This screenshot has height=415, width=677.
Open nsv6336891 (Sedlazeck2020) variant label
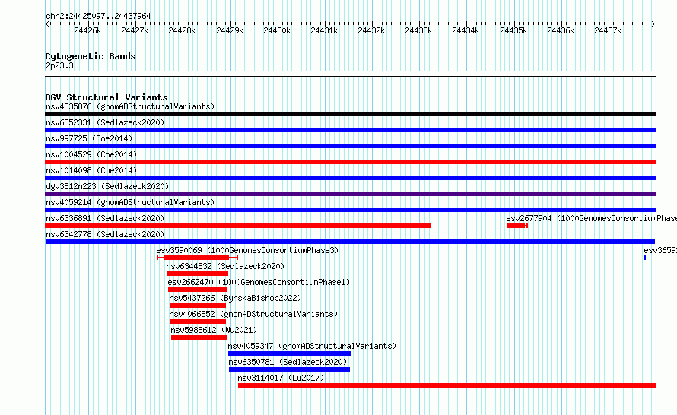coord(105,218)
